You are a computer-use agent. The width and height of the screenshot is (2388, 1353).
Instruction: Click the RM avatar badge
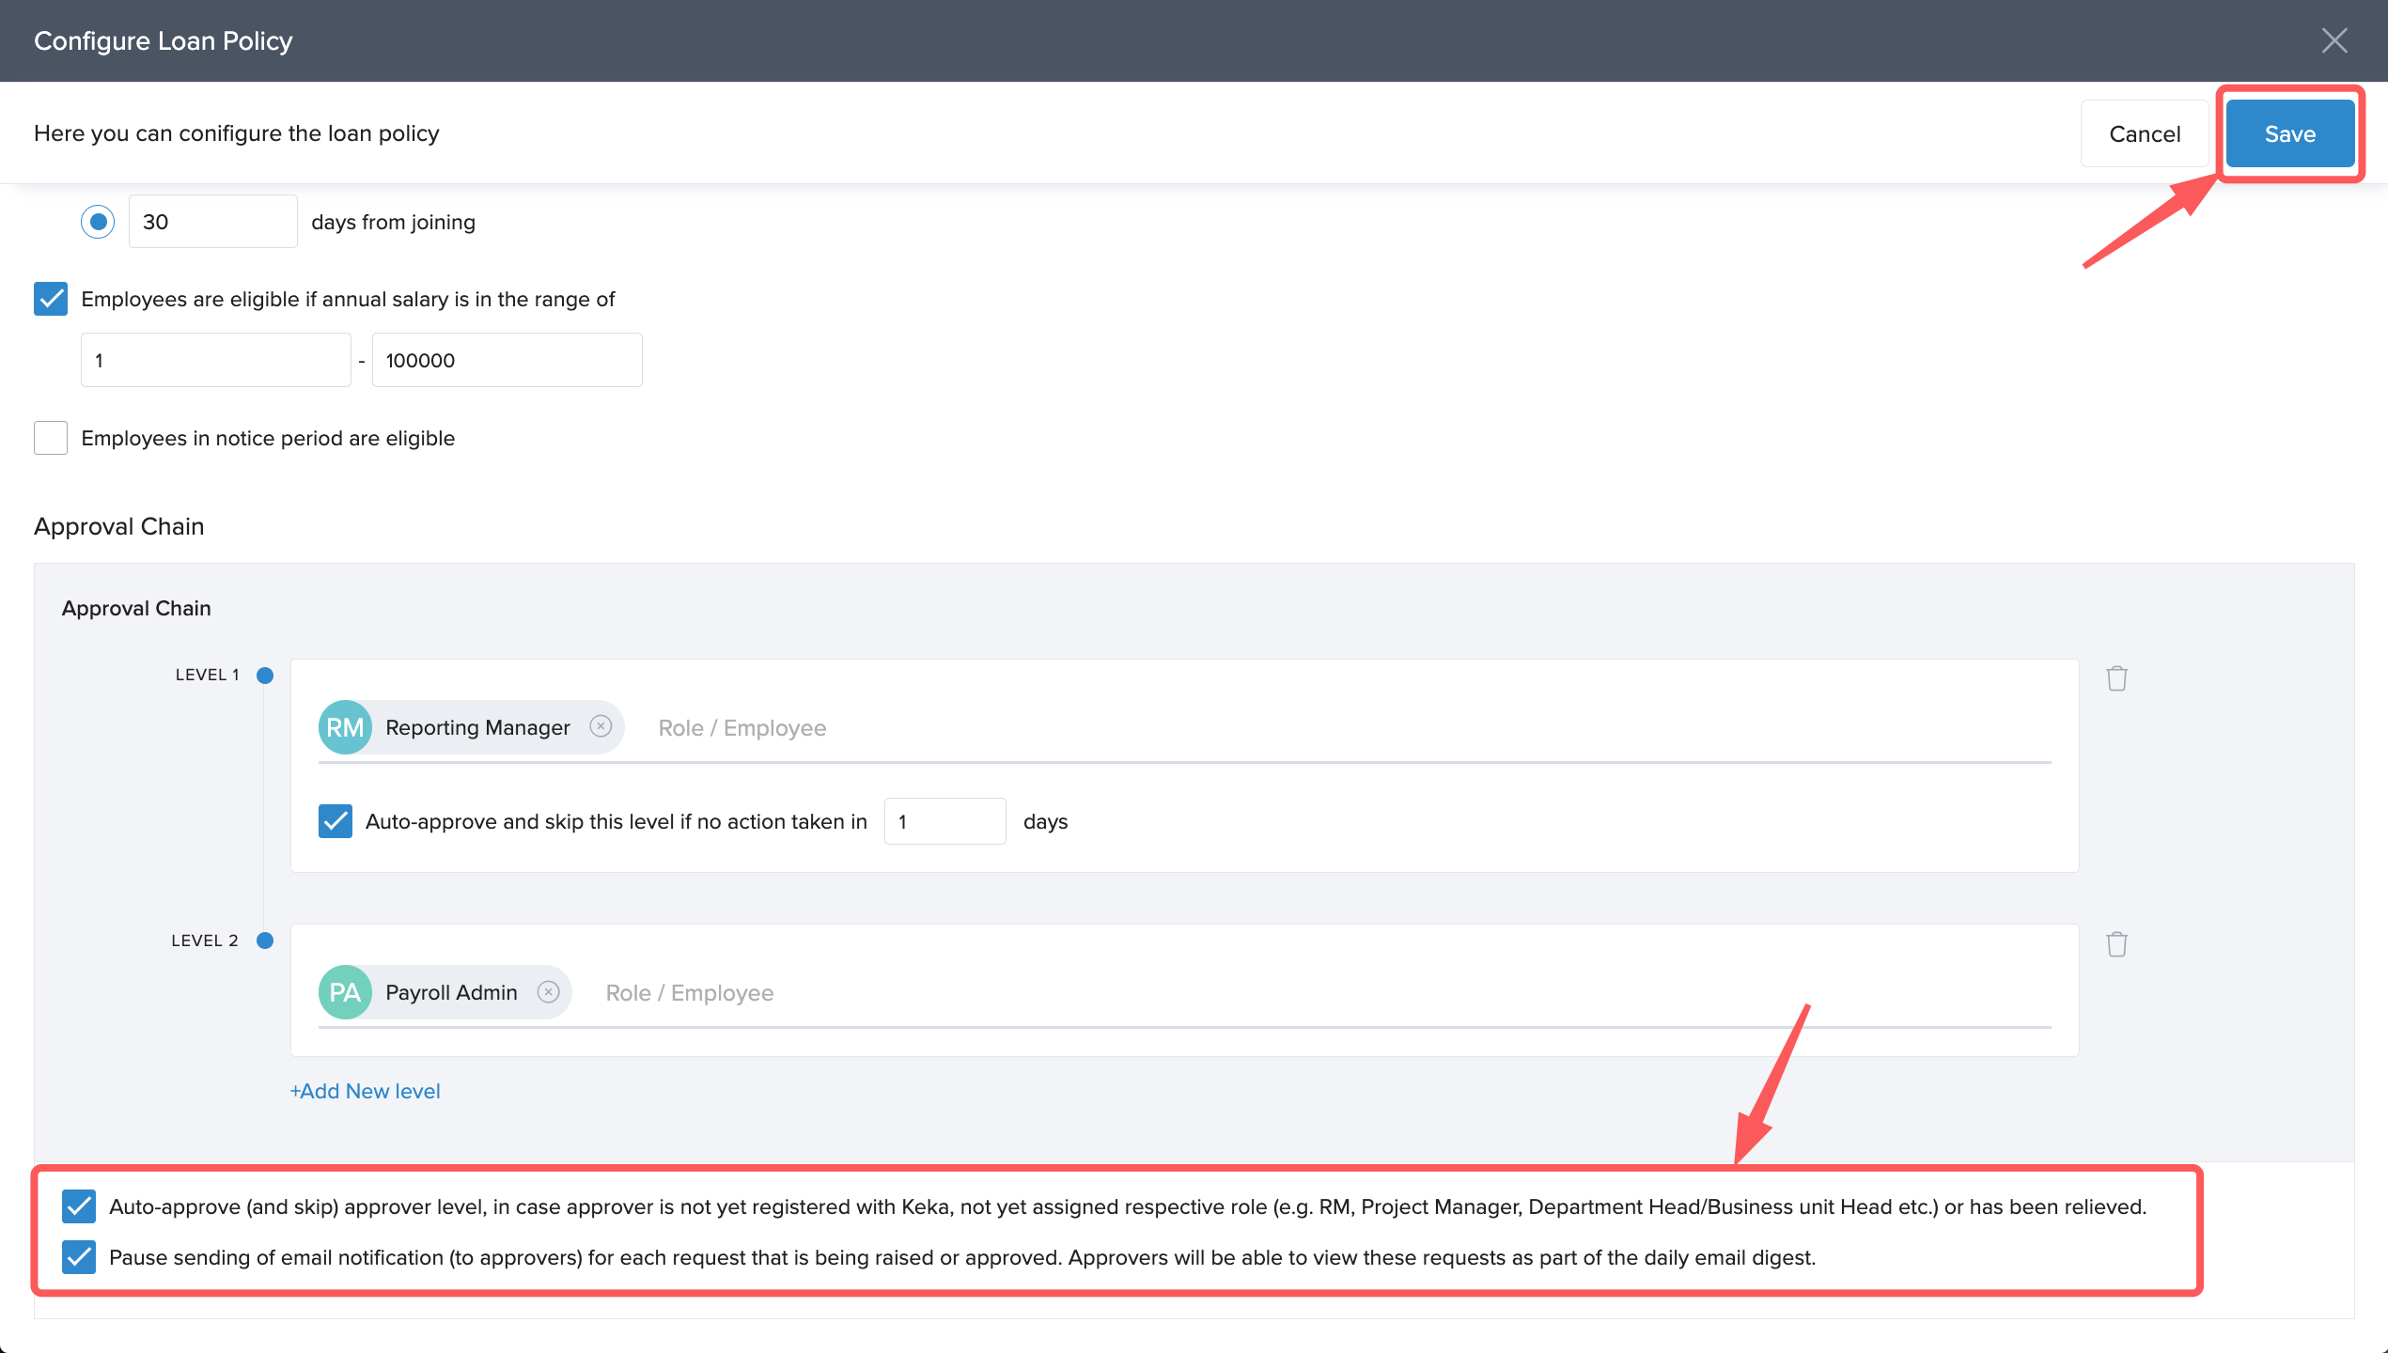345,727
